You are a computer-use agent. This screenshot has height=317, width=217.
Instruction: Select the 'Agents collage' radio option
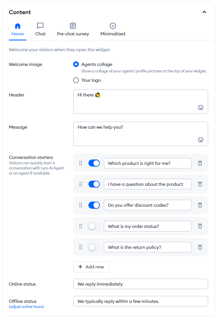click(76, 64)
